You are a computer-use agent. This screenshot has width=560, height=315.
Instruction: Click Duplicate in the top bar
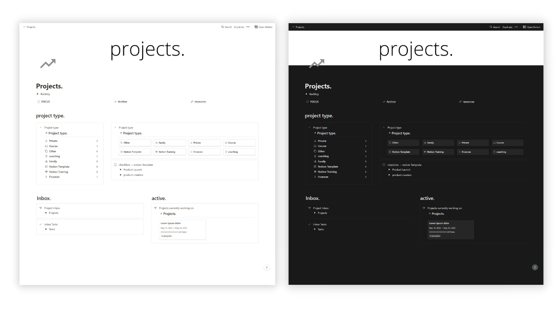(x=238, y=27)
